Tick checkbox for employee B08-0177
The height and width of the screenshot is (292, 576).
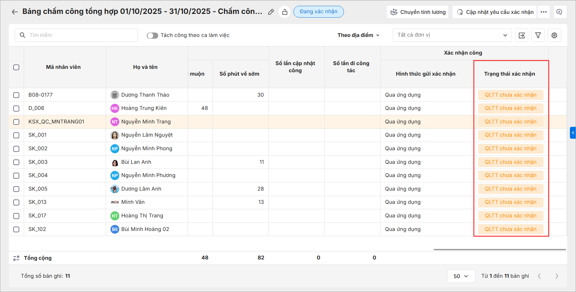coord(16,95)
